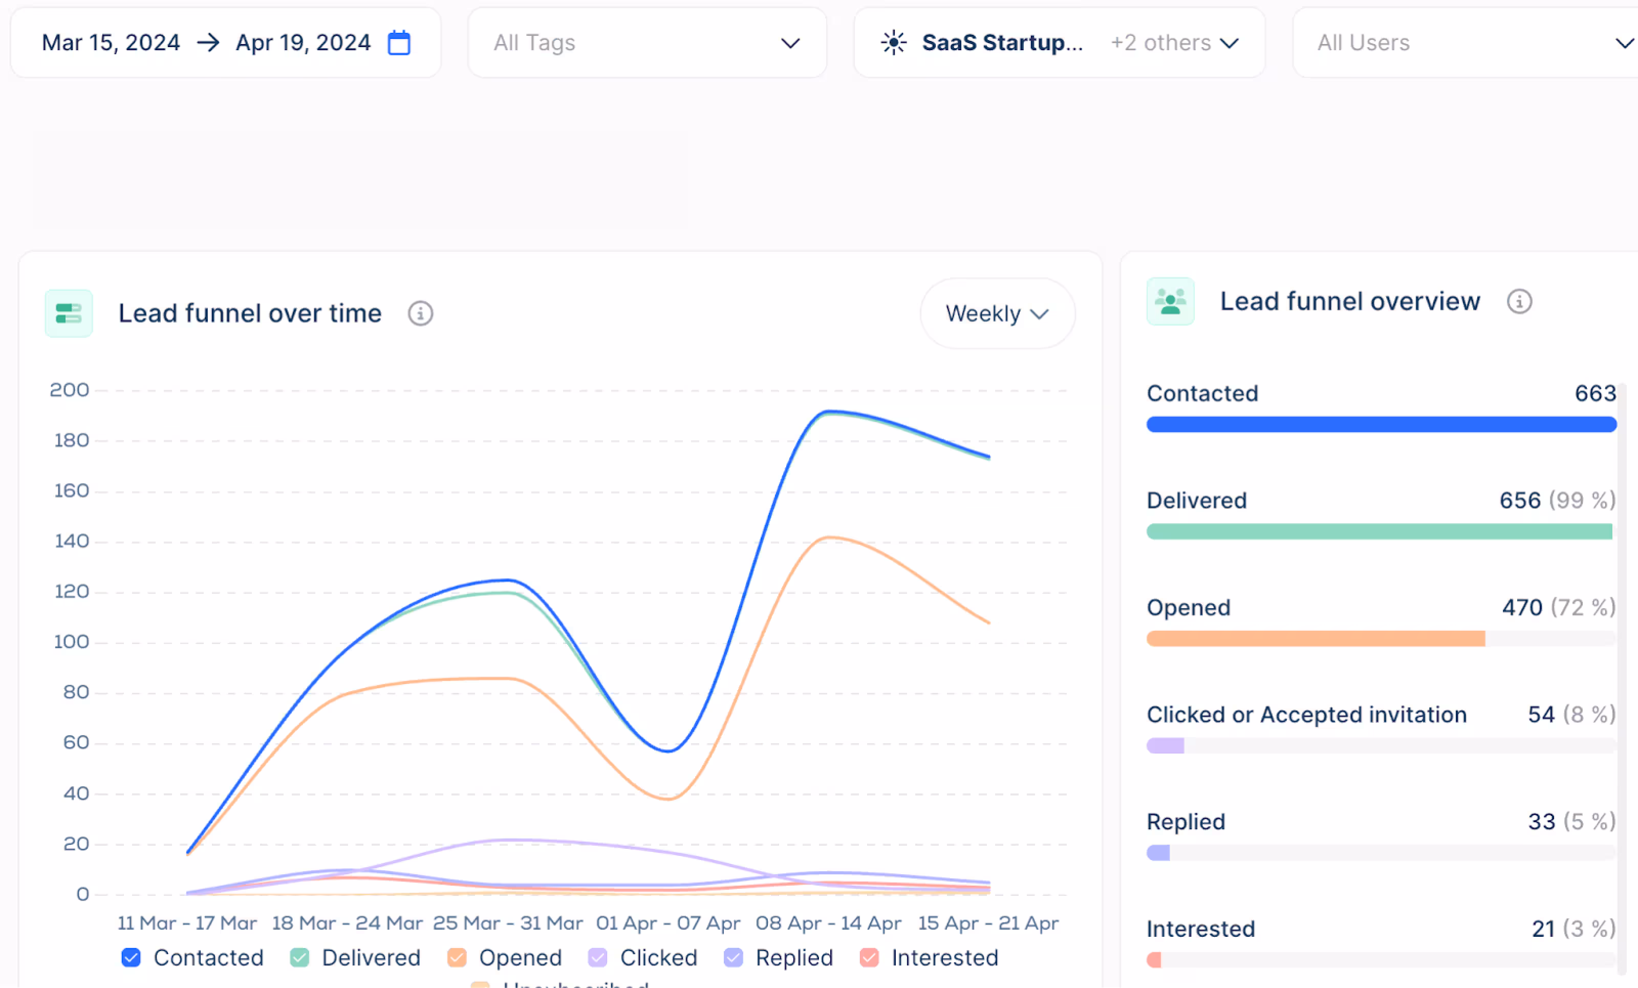Disable the Replied series checkbox

(733, 957)
